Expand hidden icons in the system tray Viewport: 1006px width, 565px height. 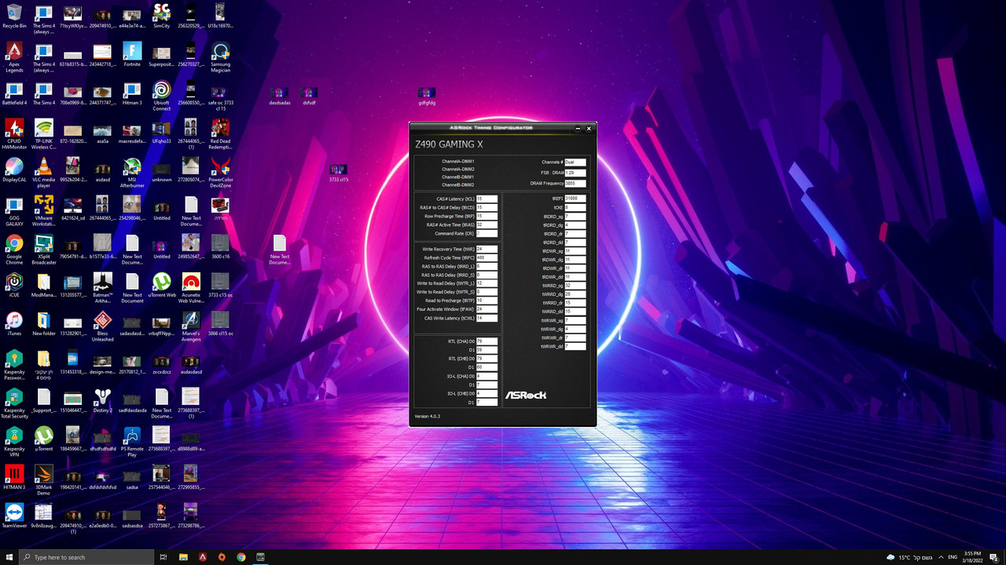941,557
